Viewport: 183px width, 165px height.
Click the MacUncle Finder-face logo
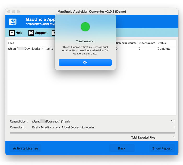[x=13, y=22]
